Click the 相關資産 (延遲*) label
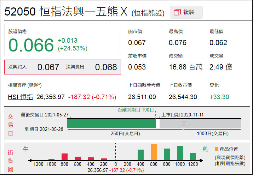 (x=25, y=85)
